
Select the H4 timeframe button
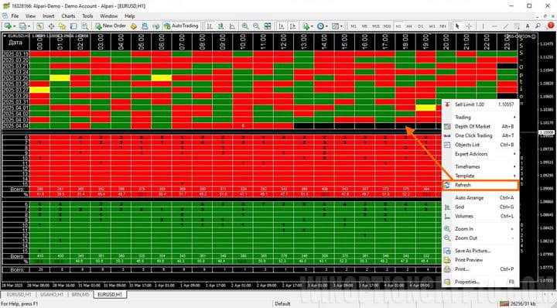click(409, 26)
